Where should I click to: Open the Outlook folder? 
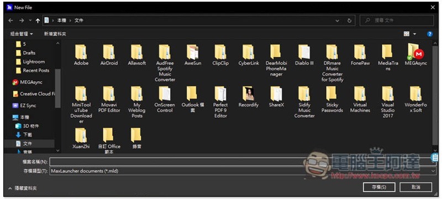(192, 99)
